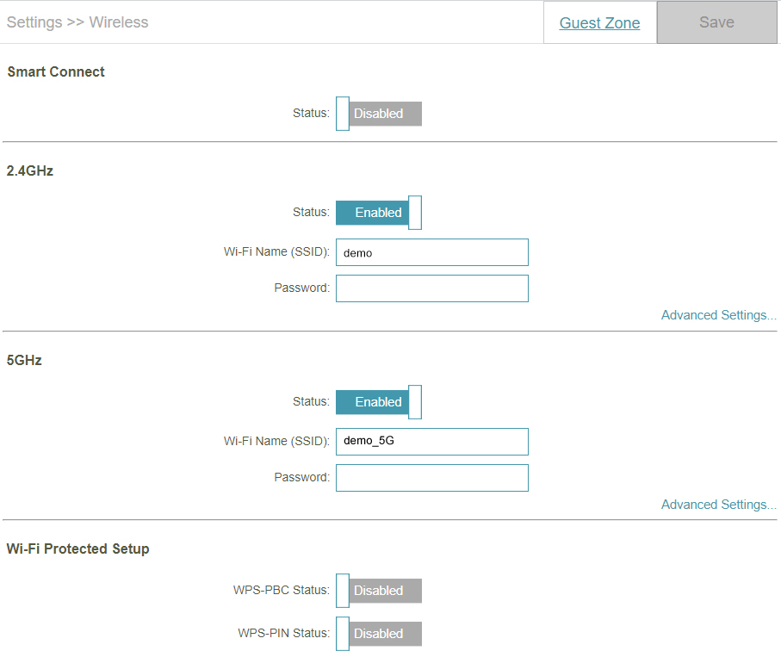Click the Wi-Fi Protected Setup heading
Image resolution: width=781 pixels, height=657 pixels.
click(x=77, y=549)
